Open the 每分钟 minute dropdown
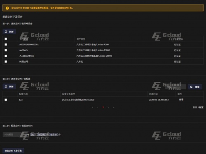 point(54,134)
